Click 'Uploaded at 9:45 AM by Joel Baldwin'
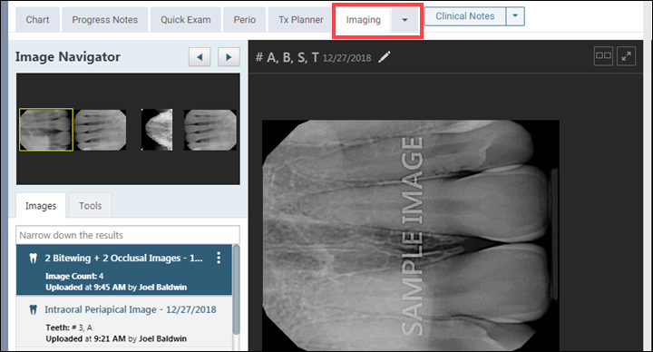653x352 pixels. click(116, 288)
